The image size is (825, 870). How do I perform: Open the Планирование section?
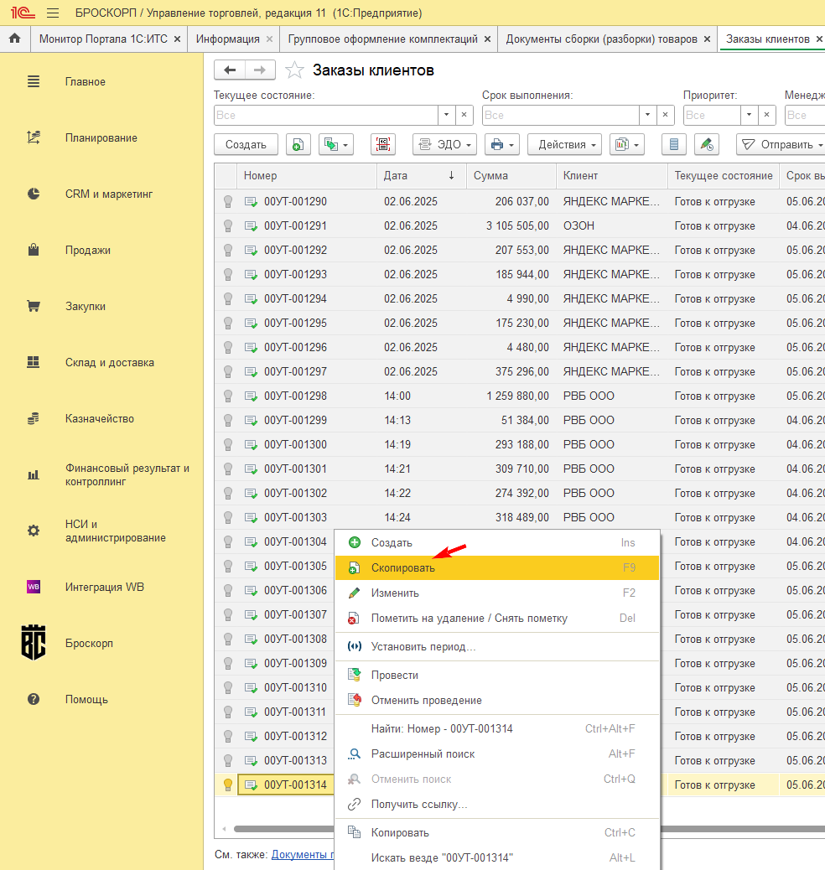pos(101,137)
